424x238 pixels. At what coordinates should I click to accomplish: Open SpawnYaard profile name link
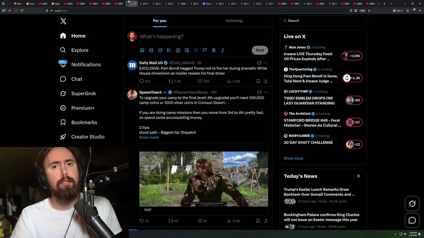tap(150, 92)
